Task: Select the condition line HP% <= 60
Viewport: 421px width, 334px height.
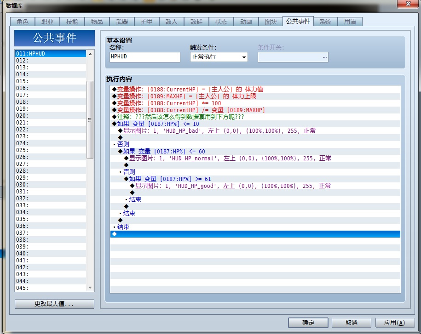Action: (255, 152)
